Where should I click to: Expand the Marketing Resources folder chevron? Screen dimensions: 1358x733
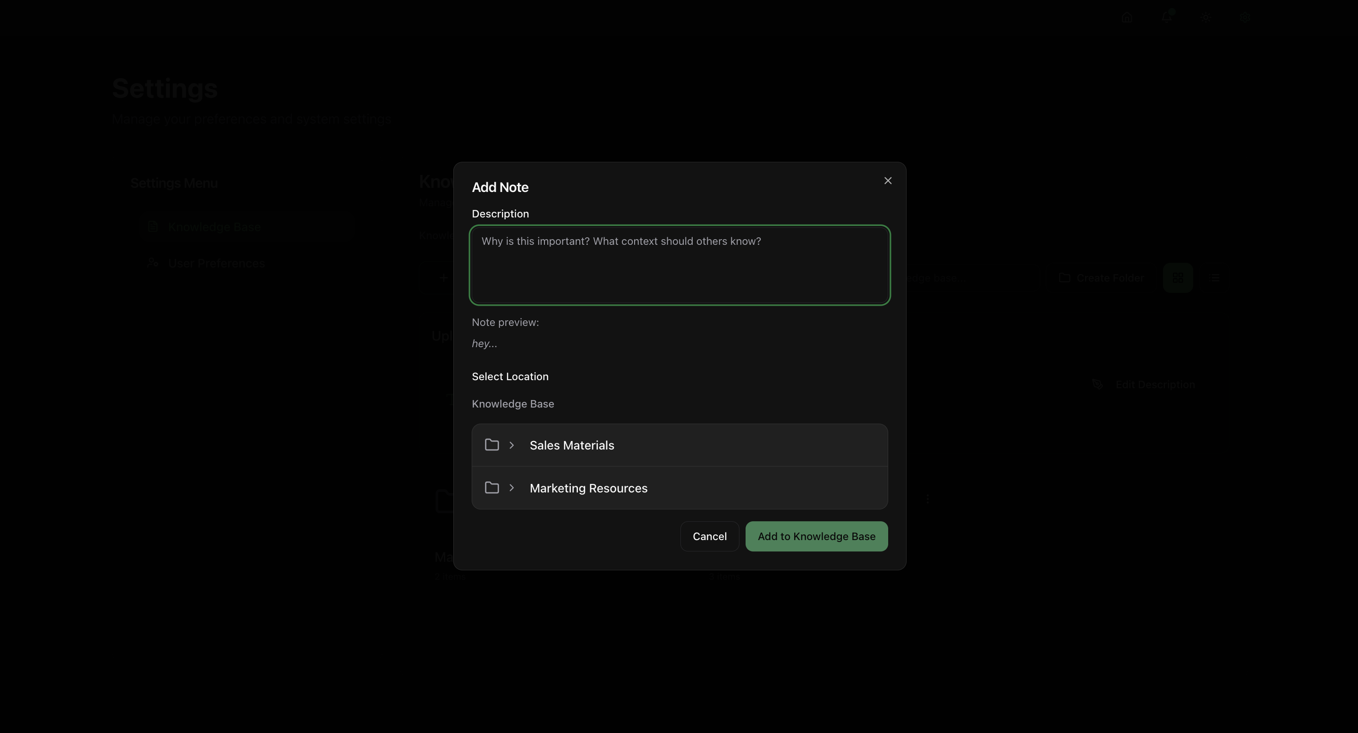click(511, 488)
